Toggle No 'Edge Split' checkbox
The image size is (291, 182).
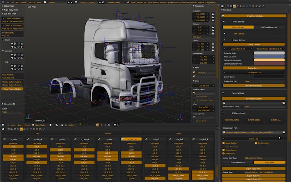click(x=256, y=143)
